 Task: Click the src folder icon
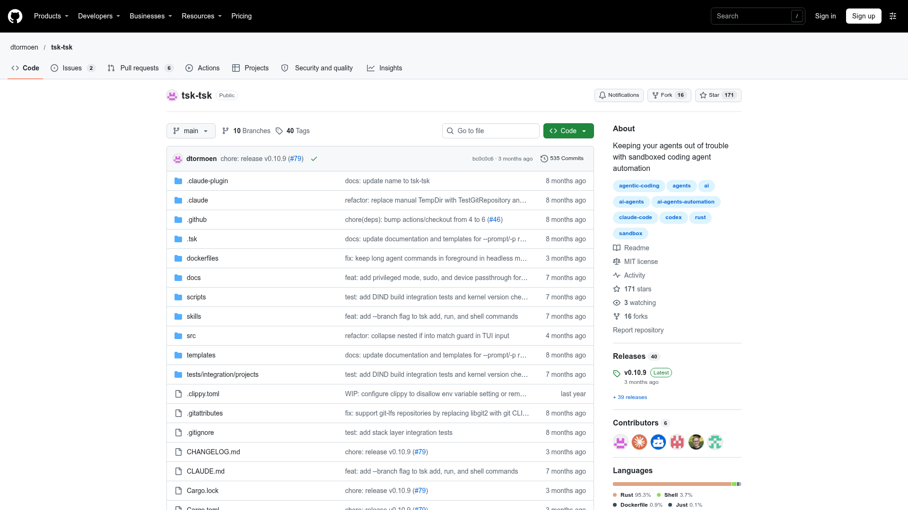pyautogui.click(x=178, y=336)
